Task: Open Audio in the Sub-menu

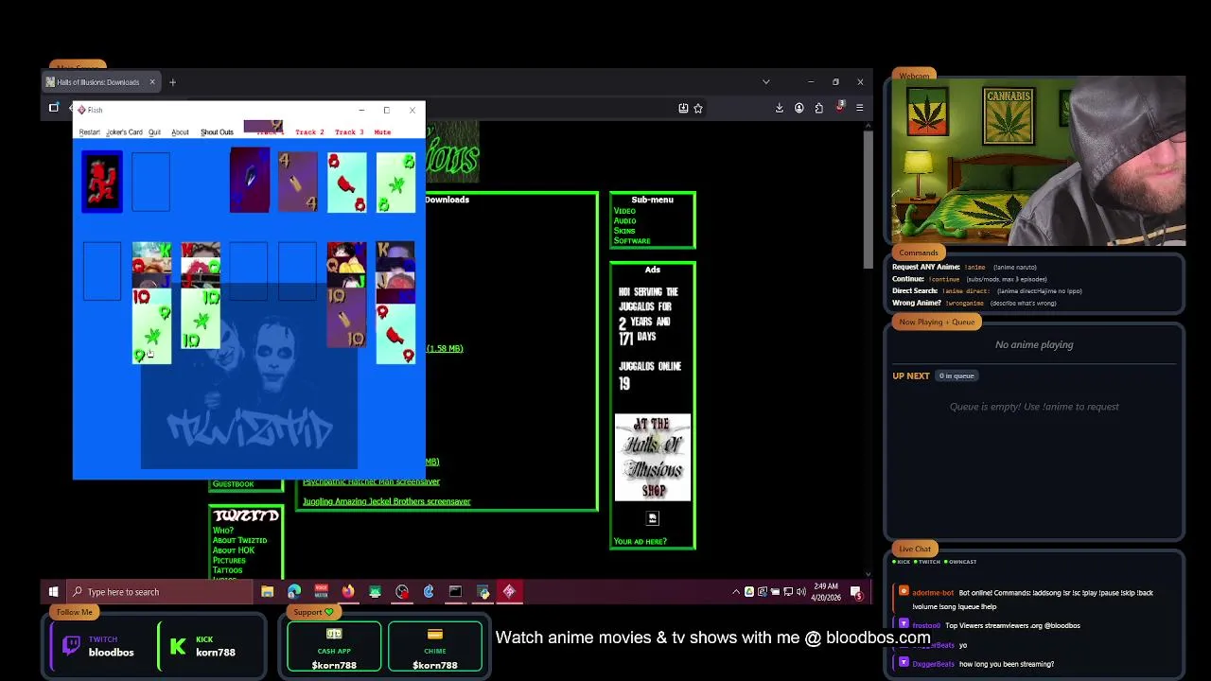Action: pyautogui.click(x=624, y=220)
